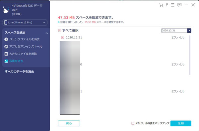Click the 2020.12.31 group date label
Image resolution: width=199 pixels, height=131 pixels.
[74, 37]
